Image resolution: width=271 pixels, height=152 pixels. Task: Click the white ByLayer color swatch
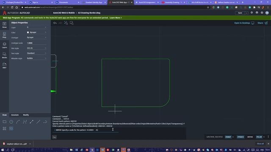28,33
